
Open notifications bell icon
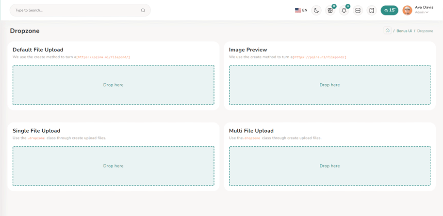tap(344, 10)
